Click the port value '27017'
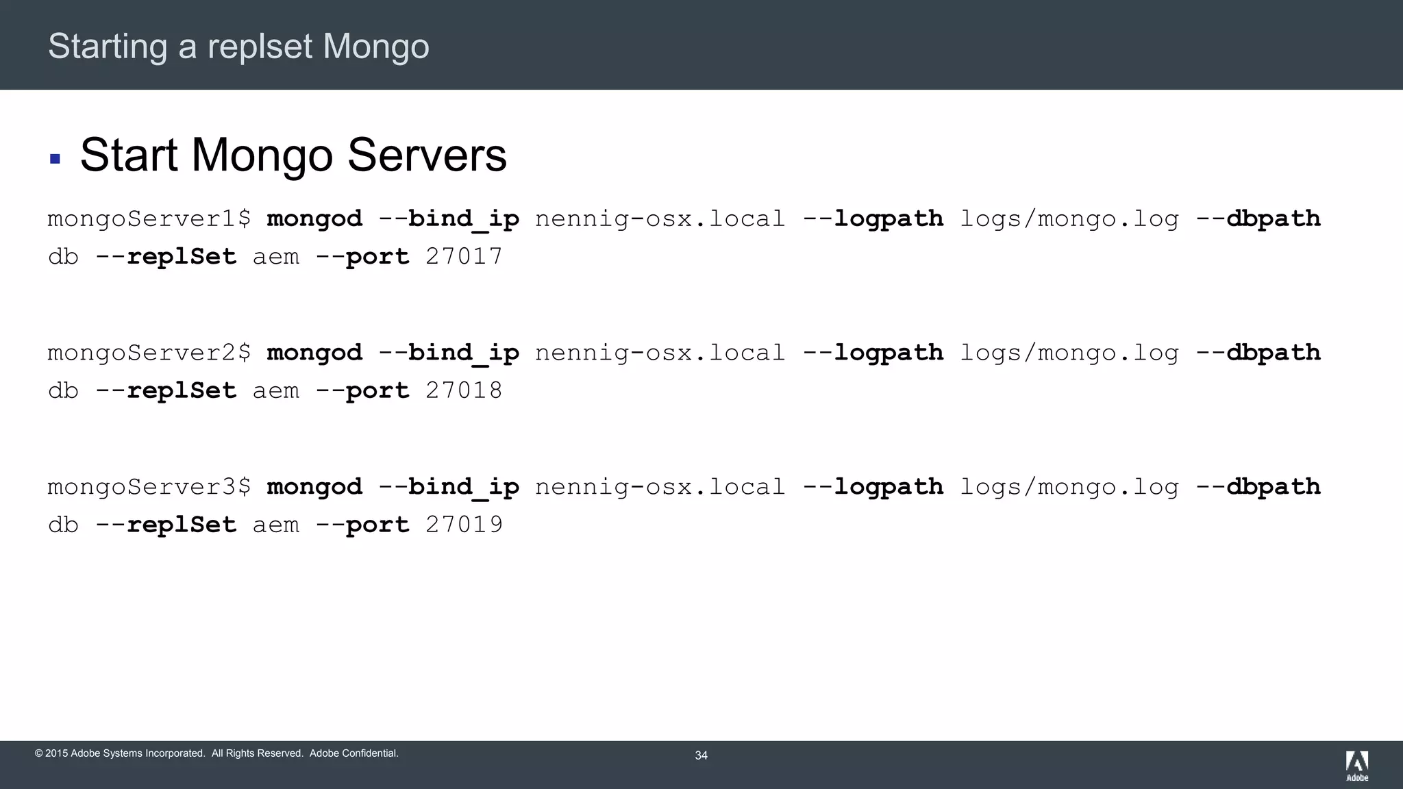 464,257
